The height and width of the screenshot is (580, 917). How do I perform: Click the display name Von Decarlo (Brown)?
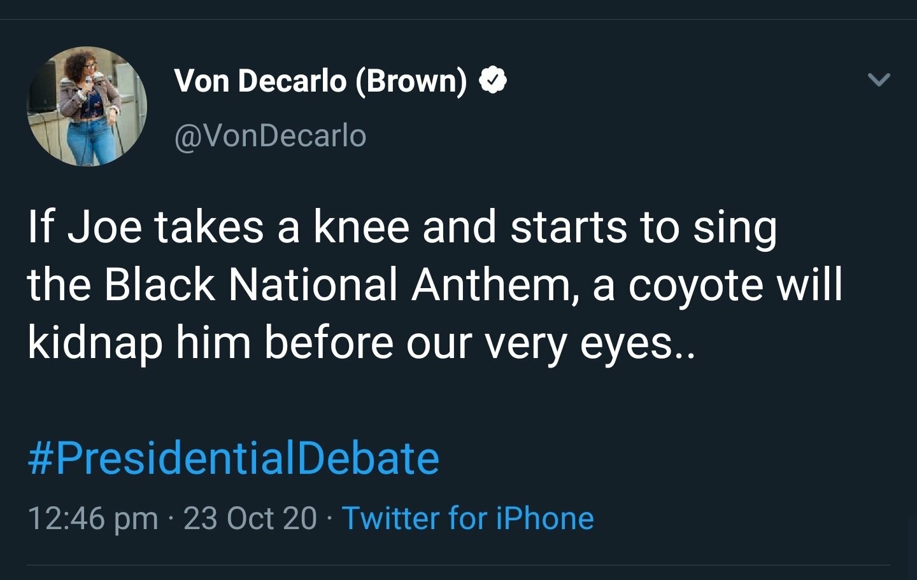click(320, 81)
